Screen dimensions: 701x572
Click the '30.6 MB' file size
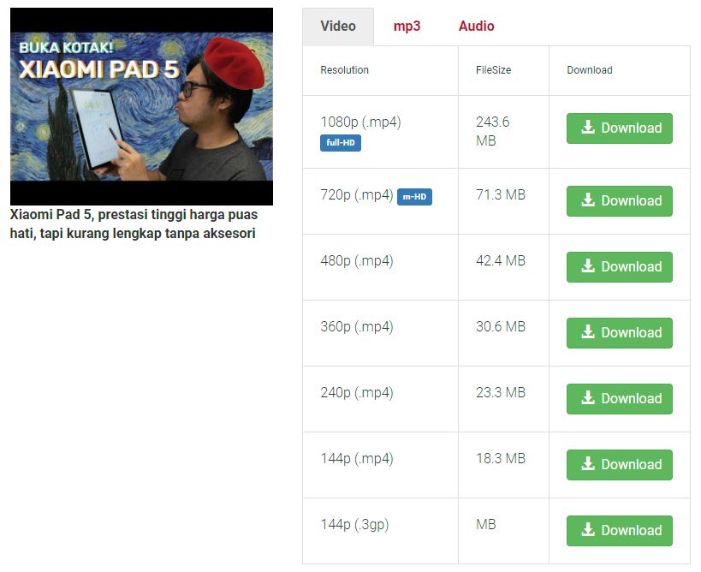(x=501, y=327)
